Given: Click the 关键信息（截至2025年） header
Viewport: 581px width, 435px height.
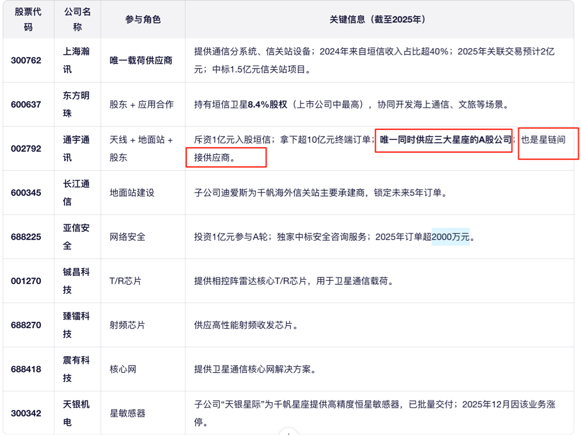Looking at the screenshot, I should (379, 19).
